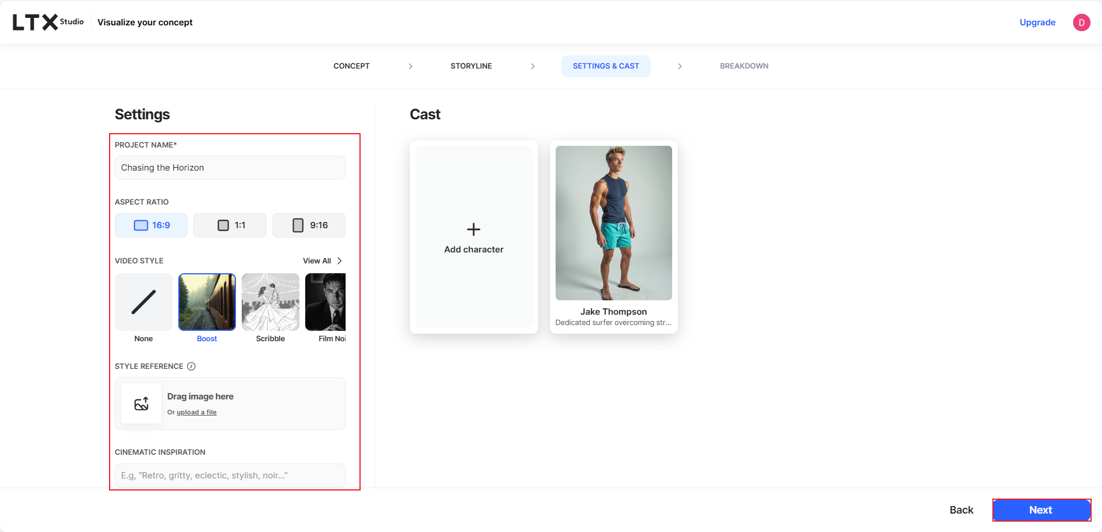Image resolution: width=1102 pixels, height=532 pixels.
Task: Click the 'Dedicated surfer overcoming str...' description
Action: tap(613, 323)
